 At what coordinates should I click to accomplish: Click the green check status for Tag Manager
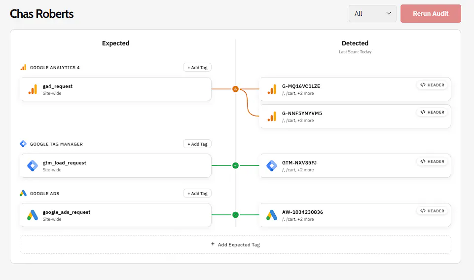click(x=235, y=165)
